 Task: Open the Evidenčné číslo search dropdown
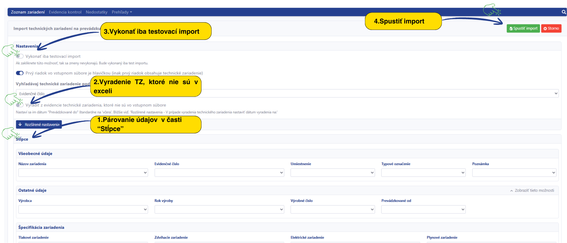point(287,94)
